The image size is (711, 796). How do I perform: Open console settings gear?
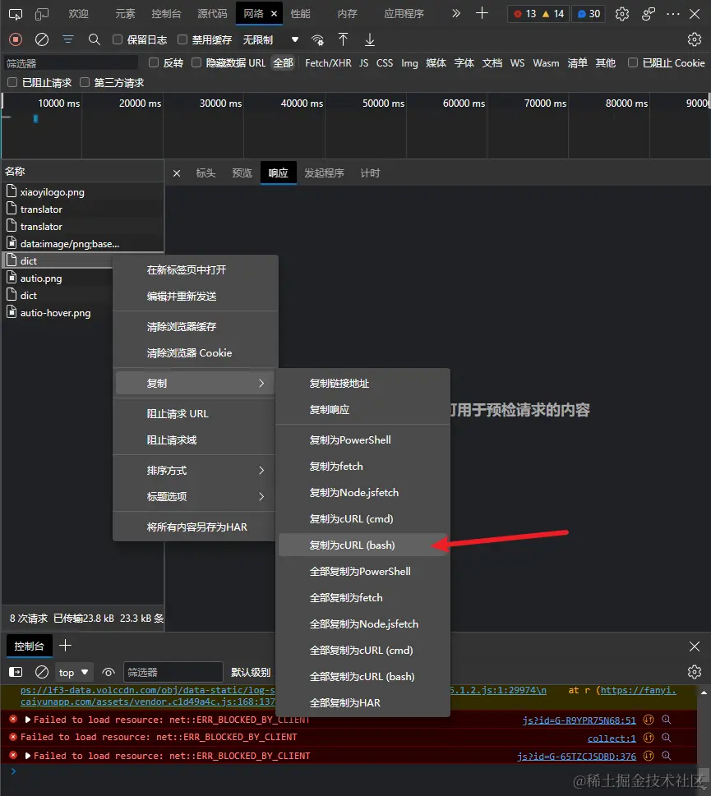pyautogui.click(x=695, y=672)
